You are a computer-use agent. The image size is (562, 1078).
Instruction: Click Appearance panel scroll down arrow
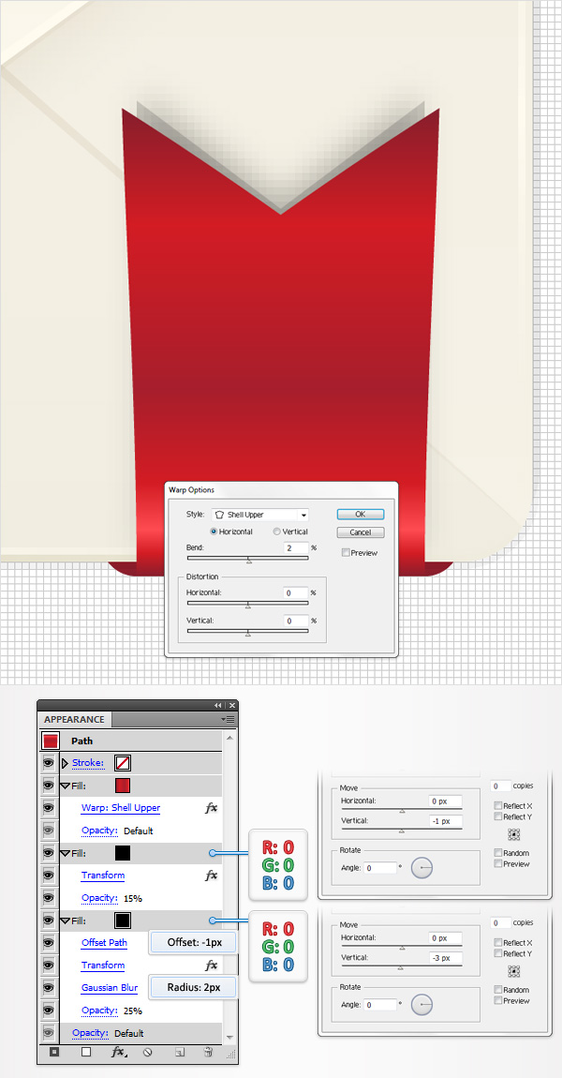point(229,1037)
